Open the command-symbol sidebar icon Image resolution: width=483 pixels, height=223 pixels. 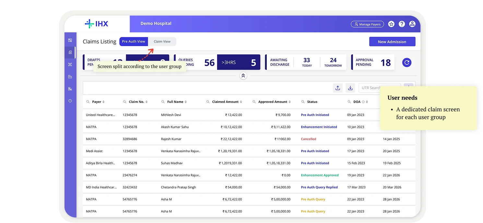point(70,64)
